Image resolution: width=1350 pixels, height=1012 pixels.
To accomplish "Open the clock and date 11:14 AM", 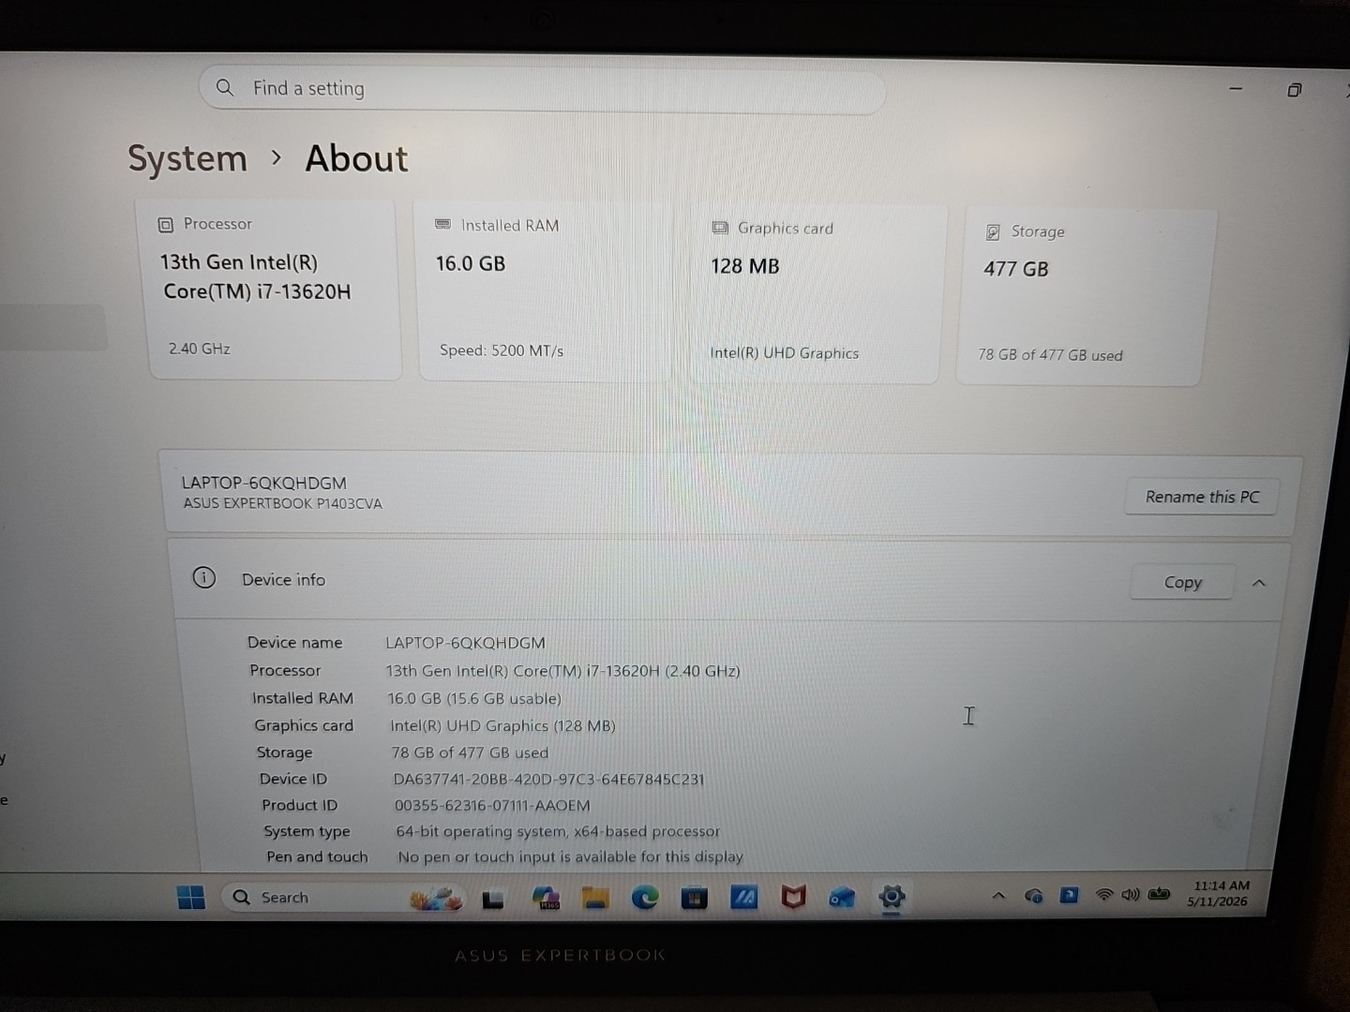I will pos(1219,893).
